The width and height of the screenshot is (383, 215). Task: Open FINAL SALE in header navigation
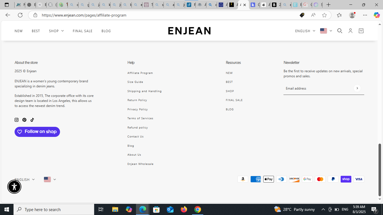82,31
